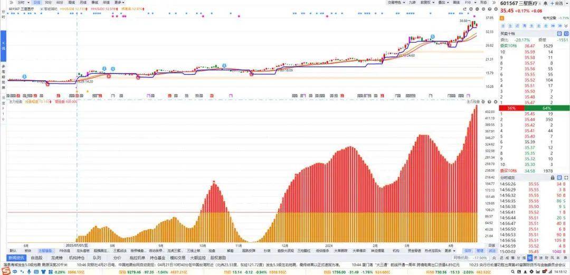This screenshot has width=570, height=275.
Task: Click the 电气设备 sector link
Action: (x=549, y=18)
